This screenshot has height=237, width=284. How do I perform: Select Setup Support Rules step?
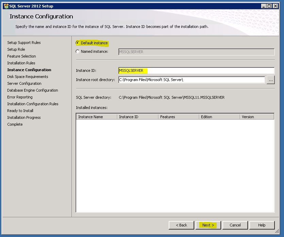click(x=24, y=43)
